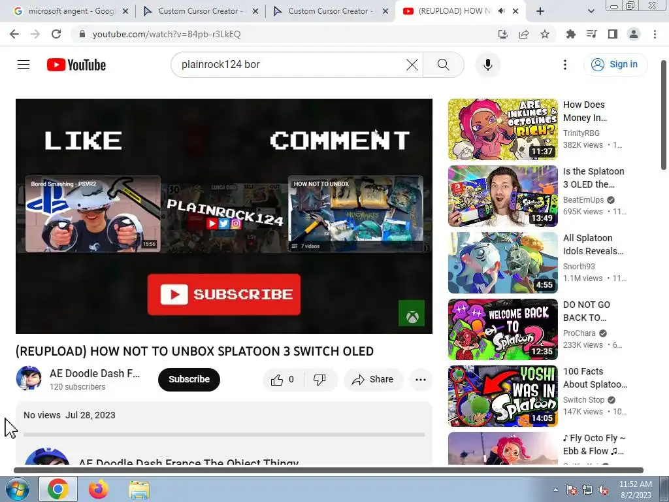Open Is the Splatoon 3 OLED video title
The width and height of the screenshot is (669, 502).
point(593,178)
